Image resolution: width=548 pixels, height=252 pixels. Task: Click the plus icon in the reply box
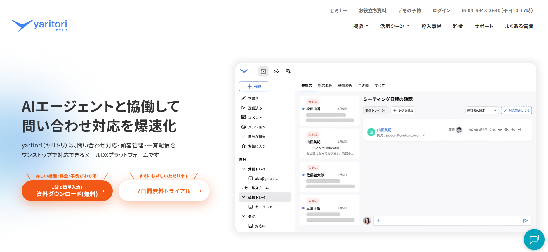tap(378, 221)
